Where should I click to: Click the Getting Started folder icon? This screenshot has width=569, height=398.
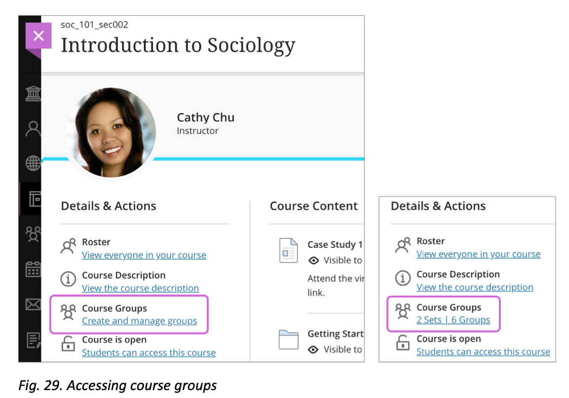[x=288, y=340]
